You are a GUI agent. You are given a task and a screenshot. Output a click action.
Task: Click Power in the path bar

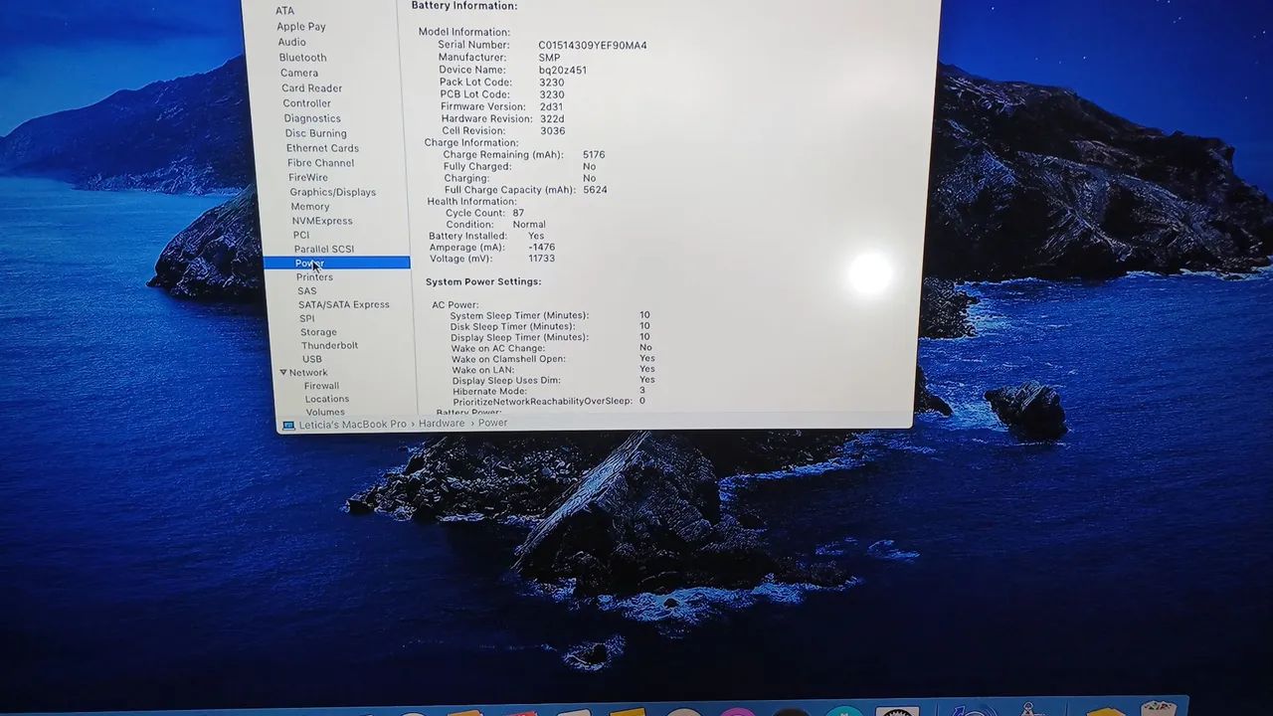click(x=493, y=423)
